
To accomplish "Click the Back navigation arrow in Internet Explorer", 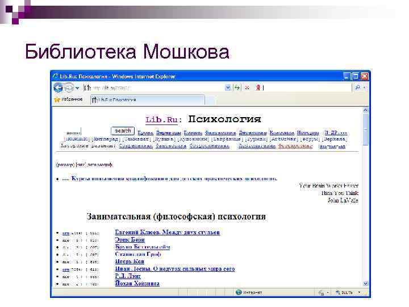I will coord(58,88).
